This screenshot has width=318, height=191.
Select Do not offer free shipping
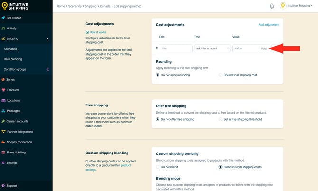pos(158,119)
